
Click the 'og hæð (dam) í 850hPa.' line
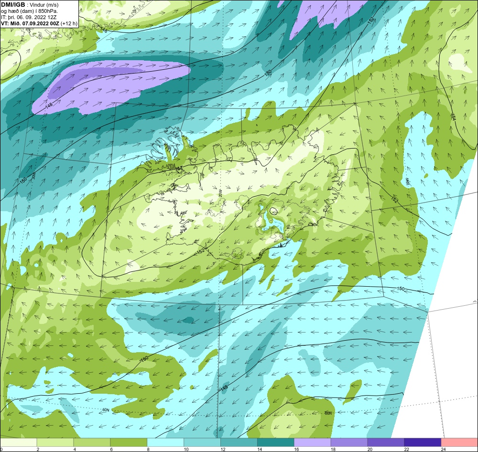click(29, 11)
